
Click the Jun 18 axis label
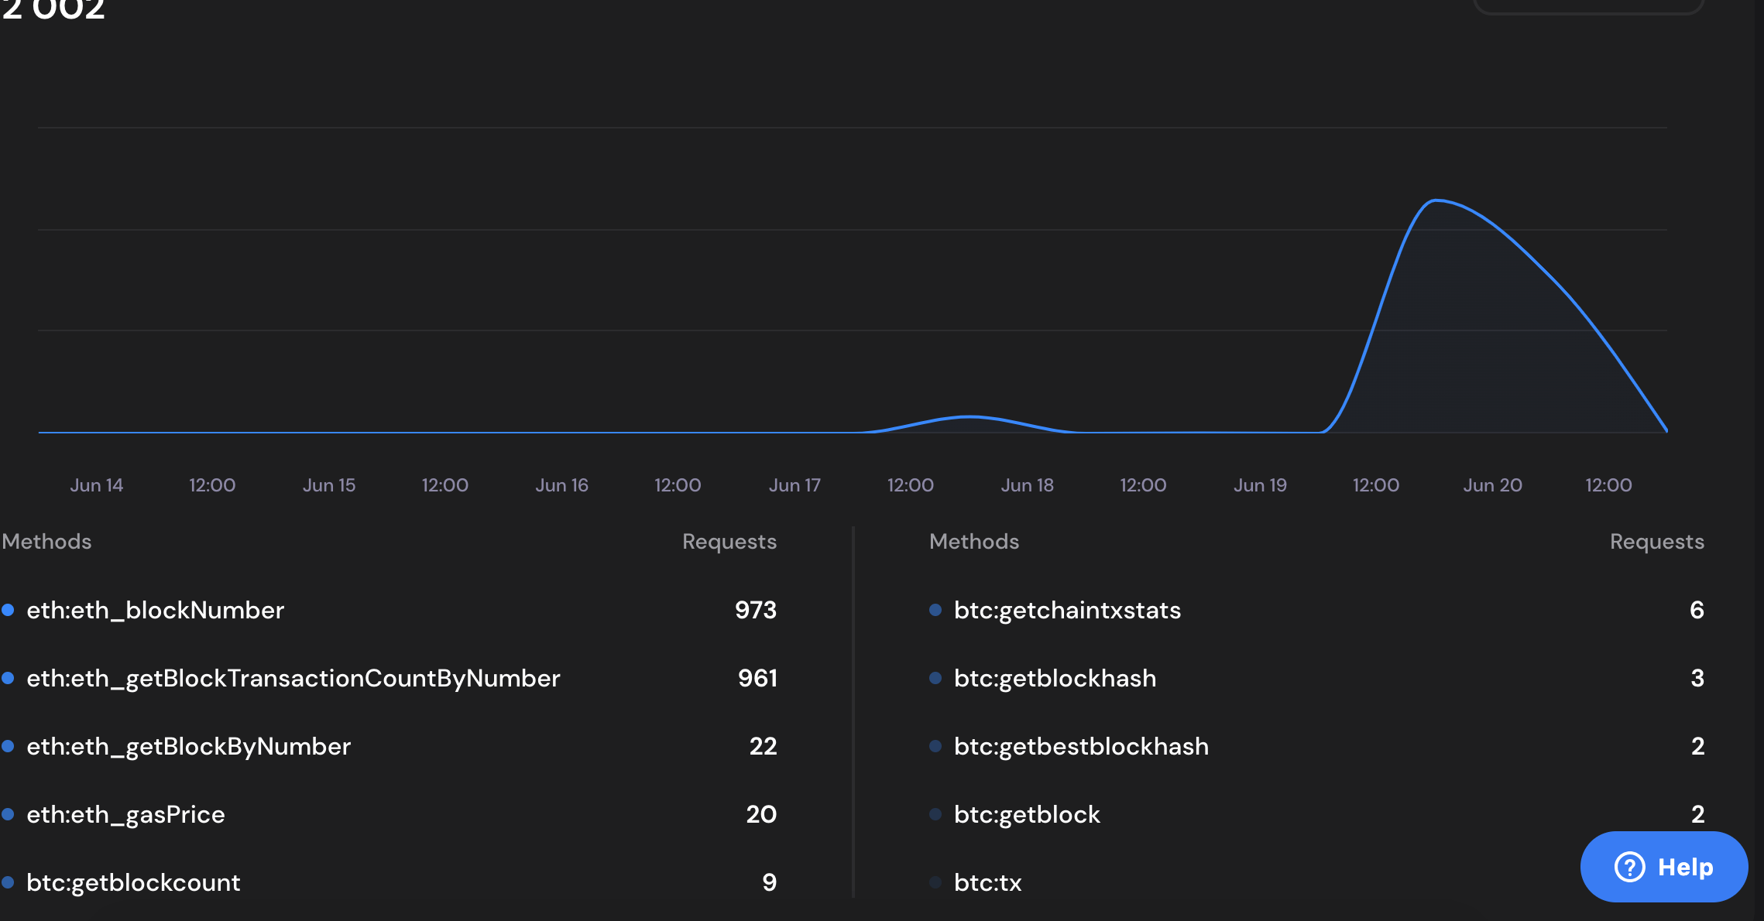[x=1028, y=485]
